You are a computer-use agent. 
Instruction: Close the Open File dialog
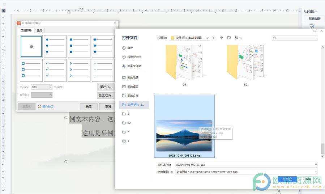pyautogui.click(x=321, y=31)
